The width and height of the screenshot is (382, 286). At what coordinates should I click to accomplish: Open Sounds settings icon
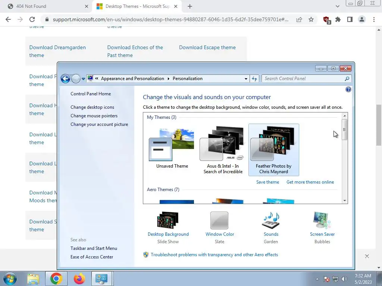271,220
